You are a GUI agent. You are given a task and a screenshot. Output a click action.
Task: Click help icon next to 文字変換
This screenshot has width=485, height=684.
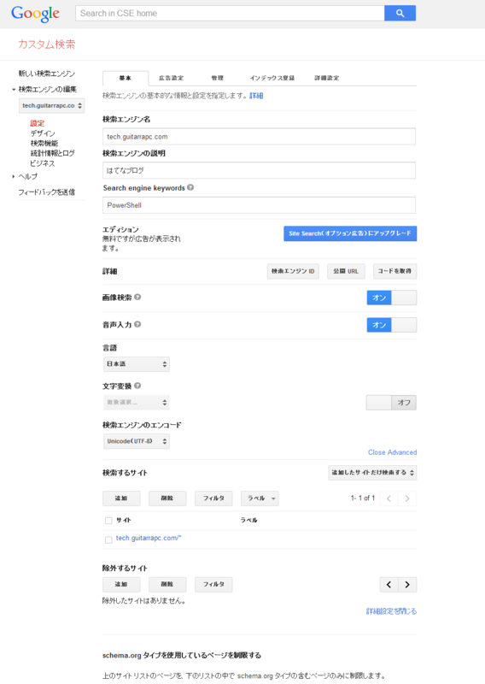click(137, 386)
